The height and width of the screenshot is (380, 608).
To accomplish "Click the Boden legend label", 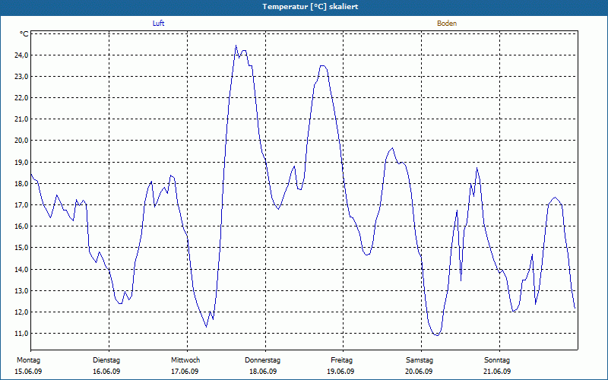I will pyautogui.click(x=447, y=24).
